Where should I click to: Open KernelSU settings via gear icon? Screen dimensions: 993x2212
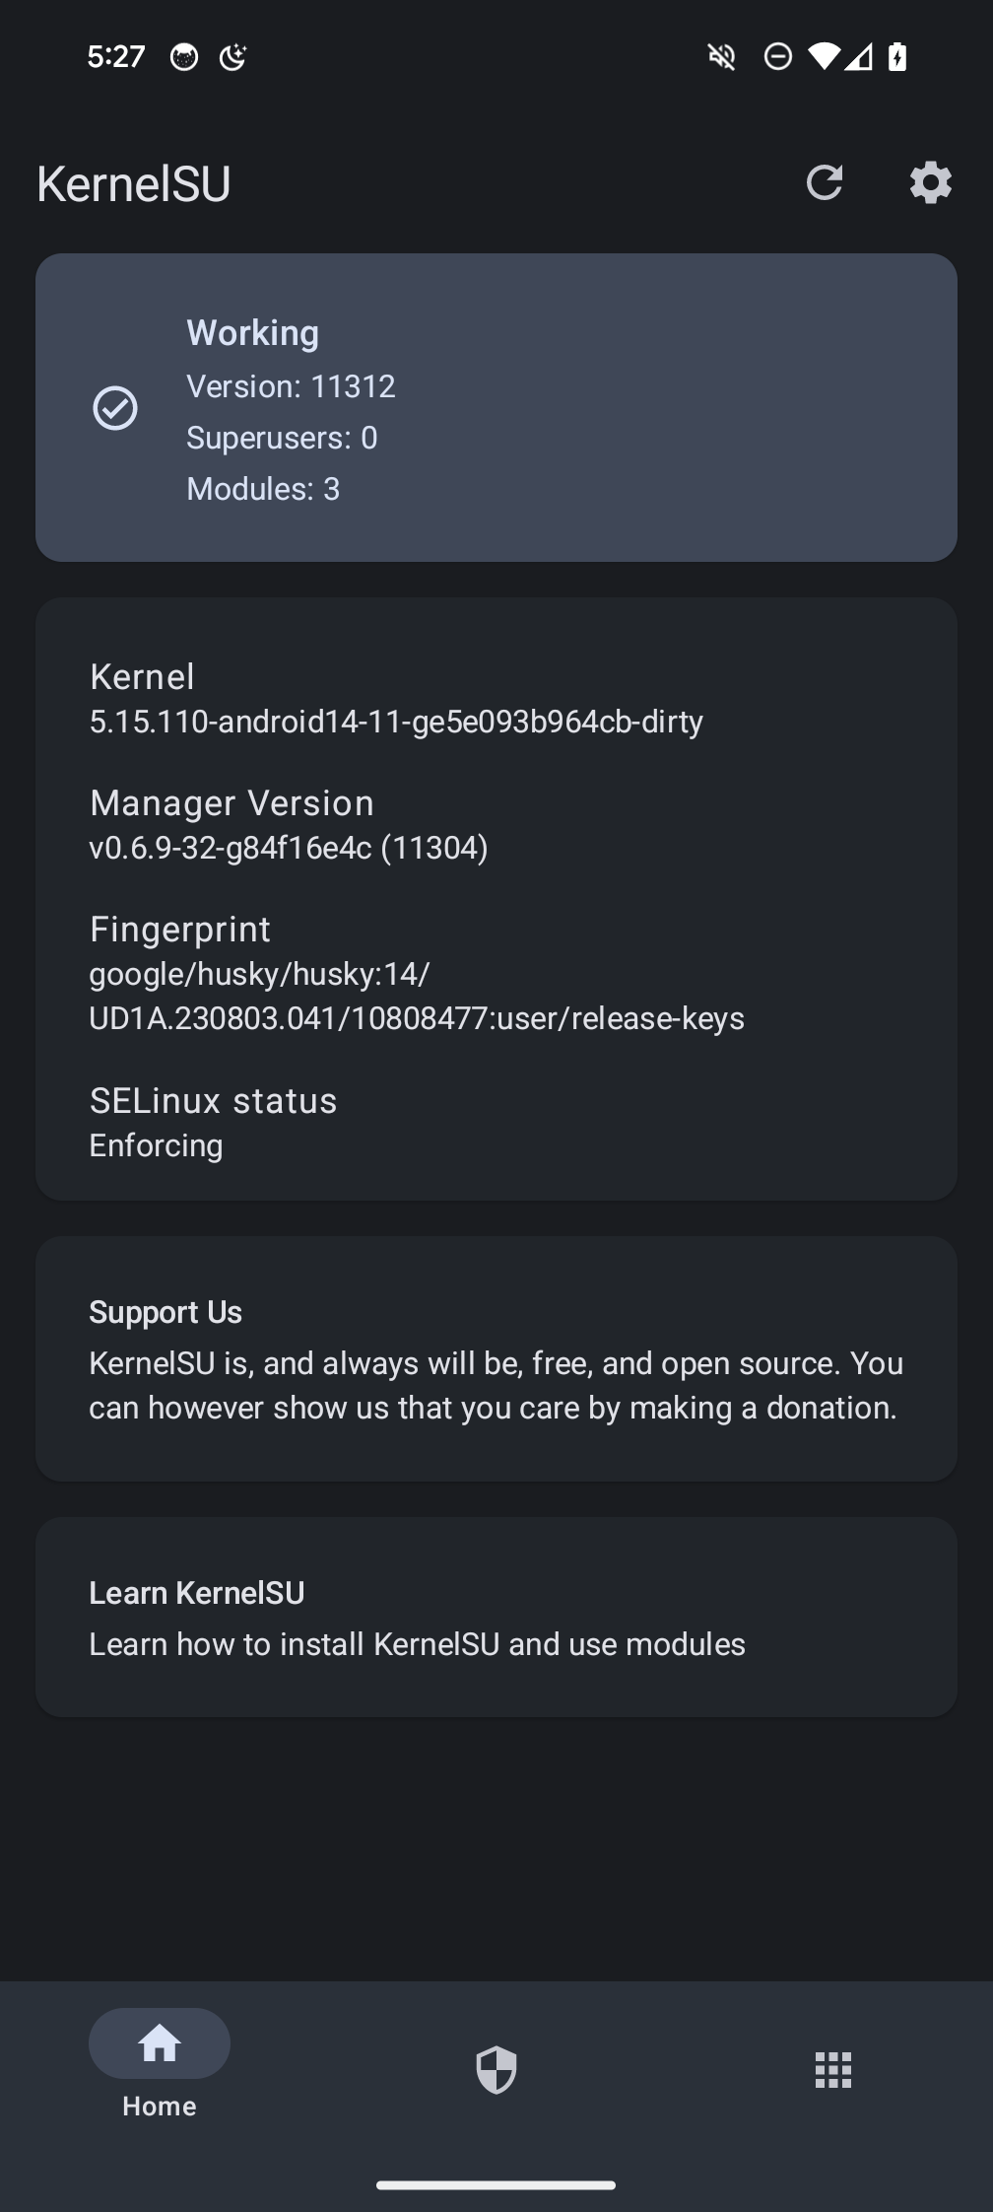(x=928, y=182)
